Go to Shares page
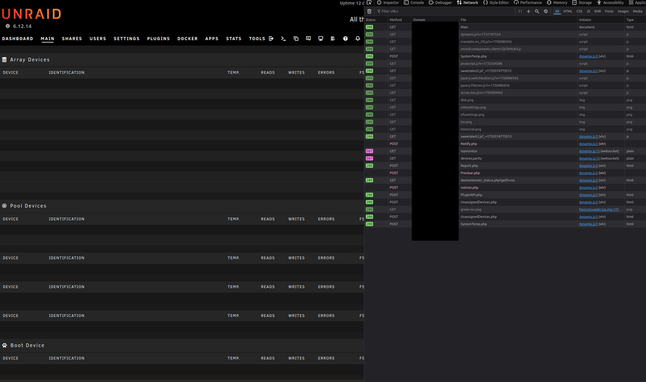The image size is (646, 382). tap(72, 39)
